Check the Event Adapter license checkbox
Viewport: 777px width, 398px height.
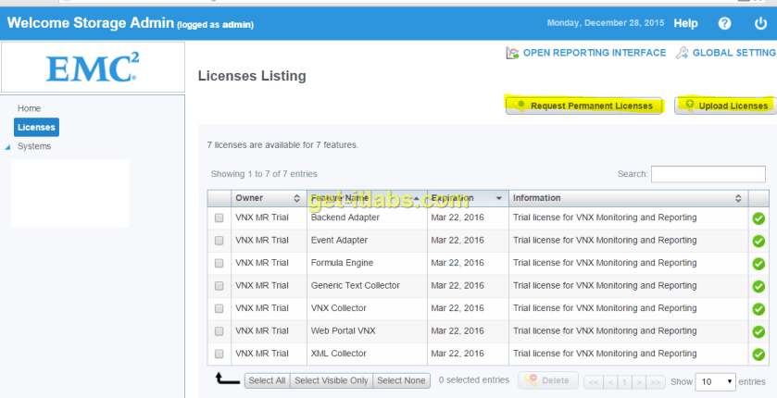click(219, 241)
